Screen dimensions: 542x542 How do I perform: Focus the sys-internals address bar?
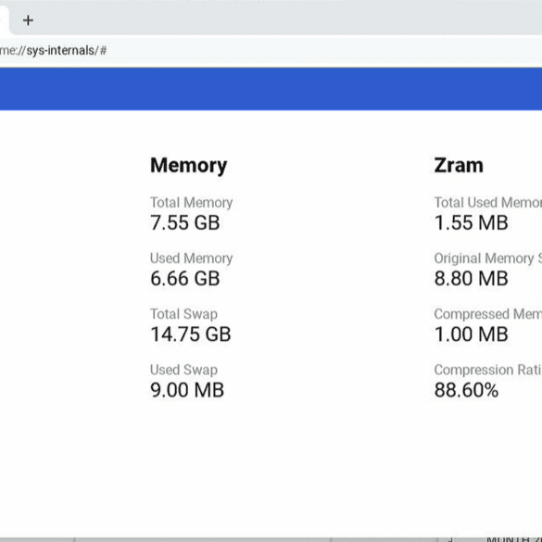click(271, 51)
